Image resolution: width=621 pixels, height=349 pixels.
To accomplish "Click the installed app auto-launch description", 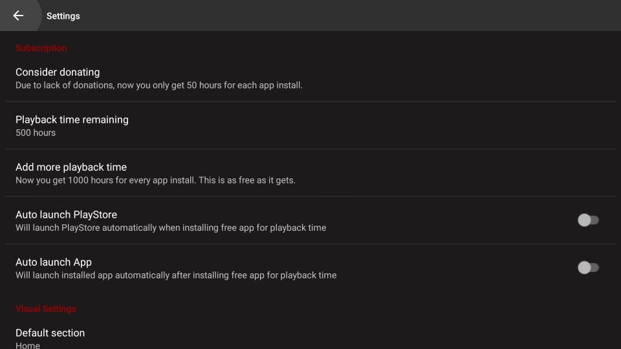I will [x=176, y=275].
